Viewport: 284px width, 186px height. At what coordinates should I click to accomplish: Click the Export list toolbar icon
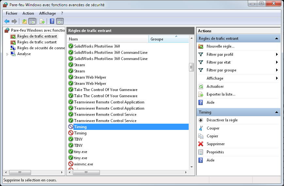coord(42,21)
